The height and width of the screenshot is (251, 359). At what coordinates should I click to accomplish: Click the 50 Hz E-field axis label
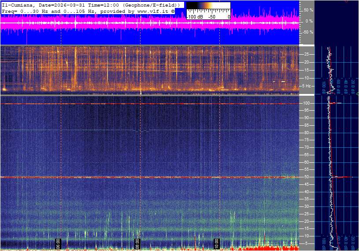click(306, 177)
